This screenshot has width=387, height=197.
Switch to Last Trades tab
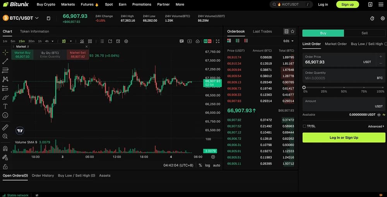point(262,31)
